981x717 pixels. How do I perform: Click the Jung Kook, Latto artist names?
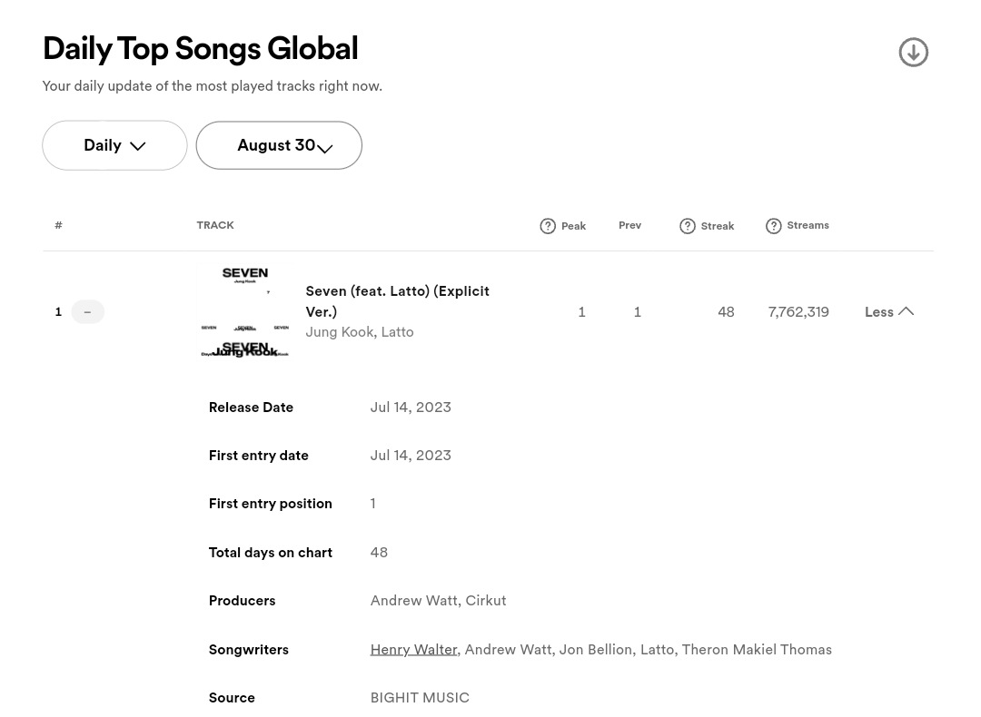coord(360,332)
